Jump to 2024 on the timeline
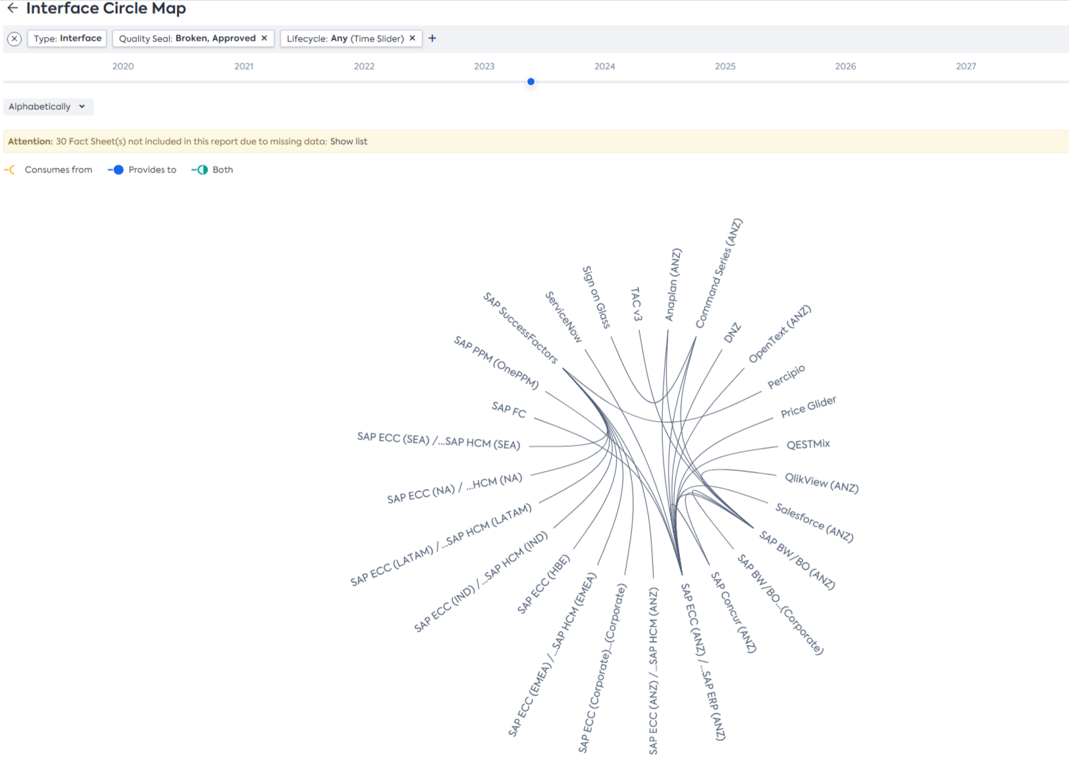Viewport: 1069px width, 760px height. [x=605, y=66]
